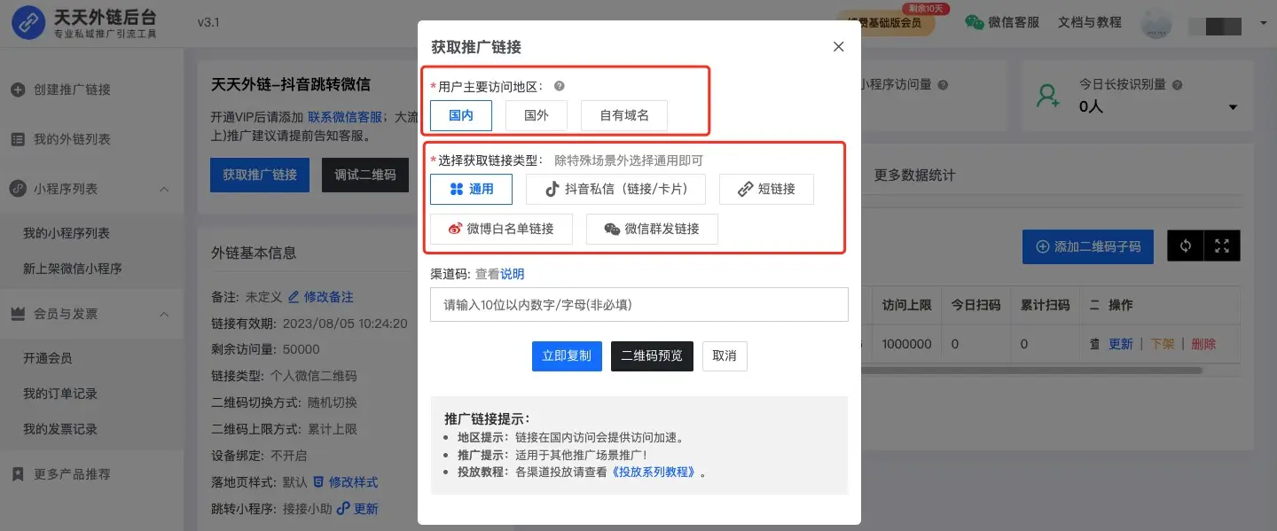The width and height of the screenshot is (1277, 531).
Task: Click the help icon beside 今日长按识别量
Action: point(1178,85)
